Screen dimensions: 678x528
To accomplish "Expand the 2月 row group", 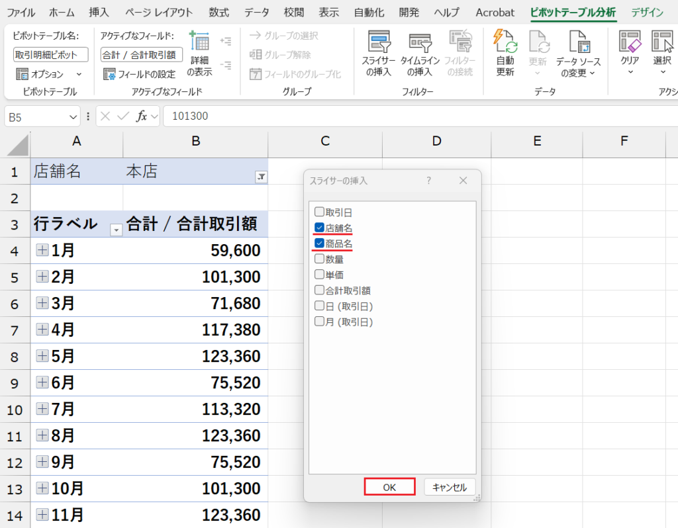I will tap(42, 277).
